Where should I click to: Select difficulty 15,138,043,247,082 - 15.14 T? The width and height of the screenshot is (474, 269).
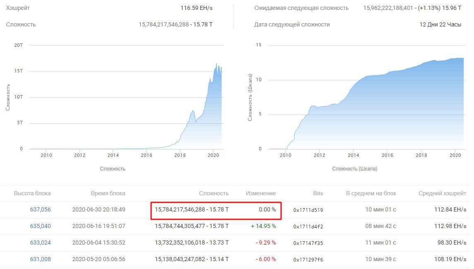(192, 259)
